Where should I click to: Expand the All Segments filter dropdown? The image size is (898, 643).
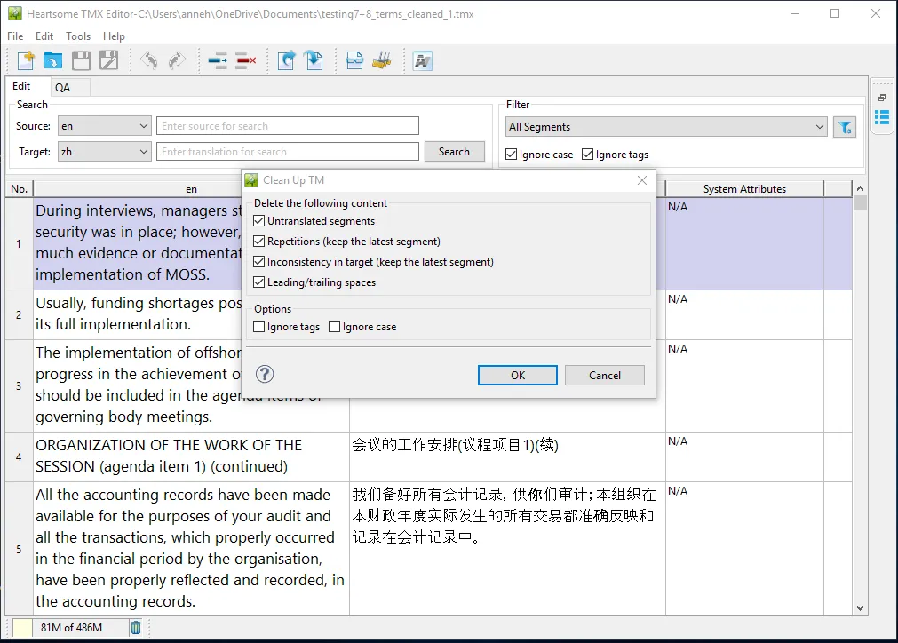point(822,126)
